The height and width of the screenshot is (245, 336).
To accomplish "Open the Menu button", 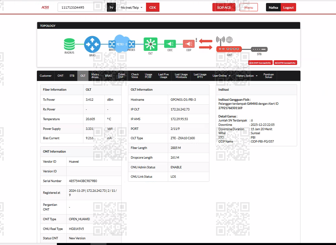I will (249, 7).
